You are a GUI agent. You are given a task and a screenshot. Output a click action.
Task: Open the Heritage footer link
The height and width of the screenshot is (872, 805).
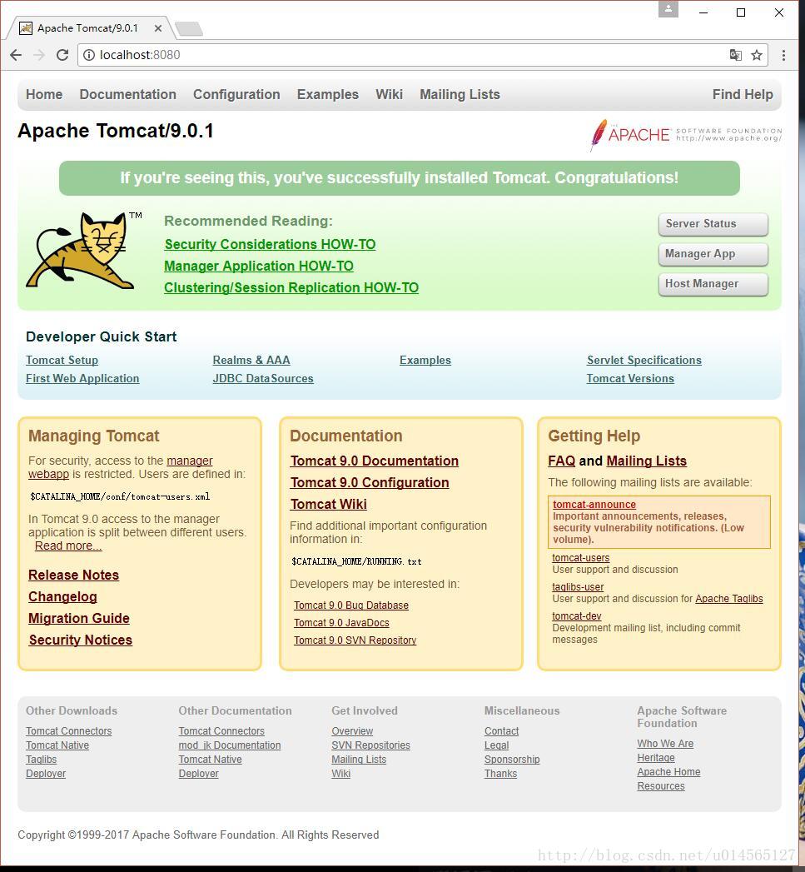(x=656, y=758)
